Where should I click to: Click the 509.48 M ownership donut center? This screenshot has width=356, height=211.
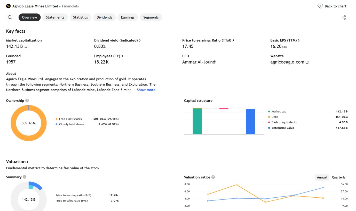click(x=29, y=123)
